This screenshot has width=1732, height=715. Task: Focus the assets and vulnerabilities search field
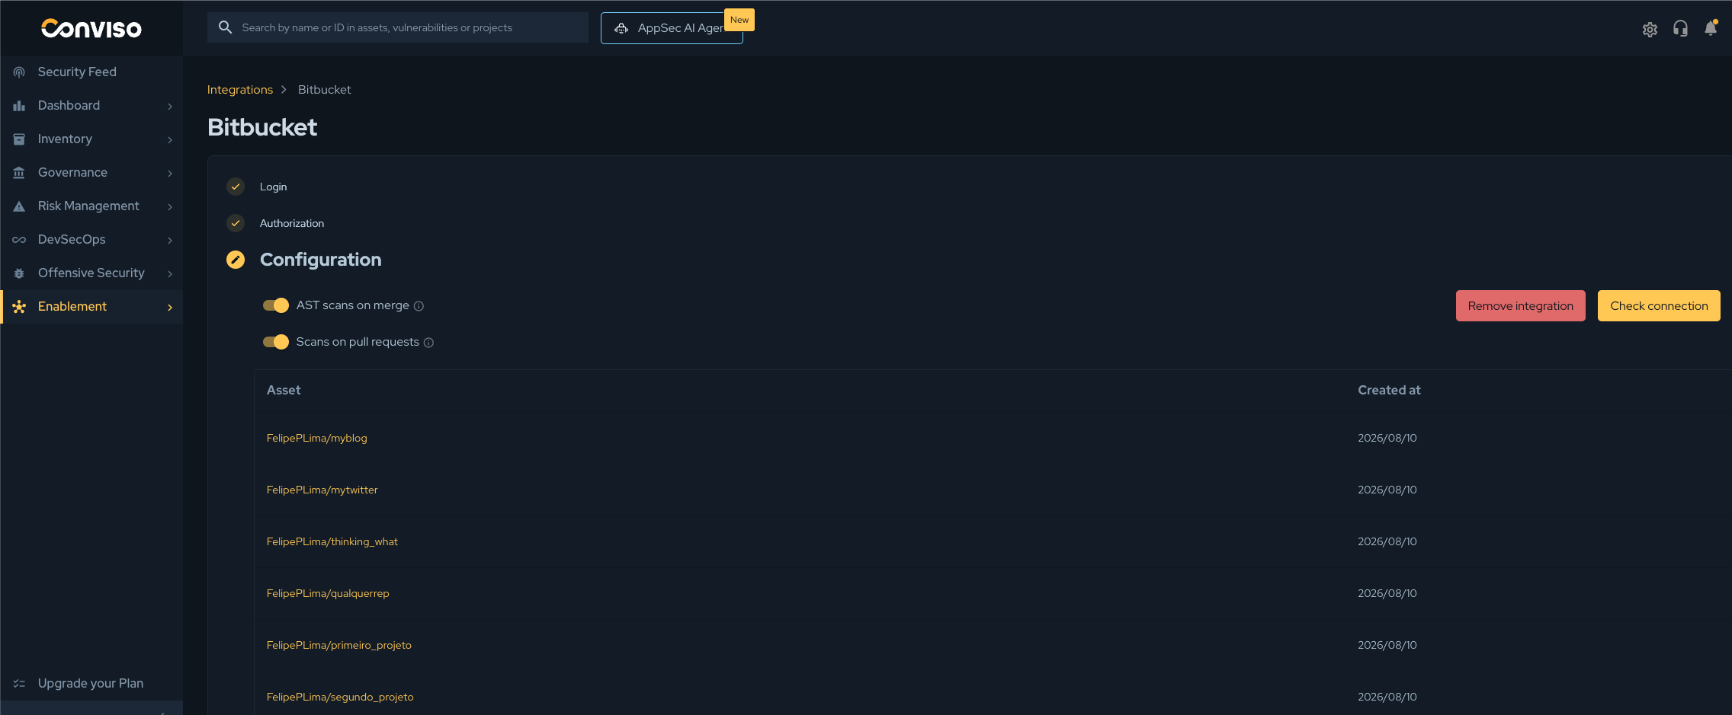coord(398,27)
